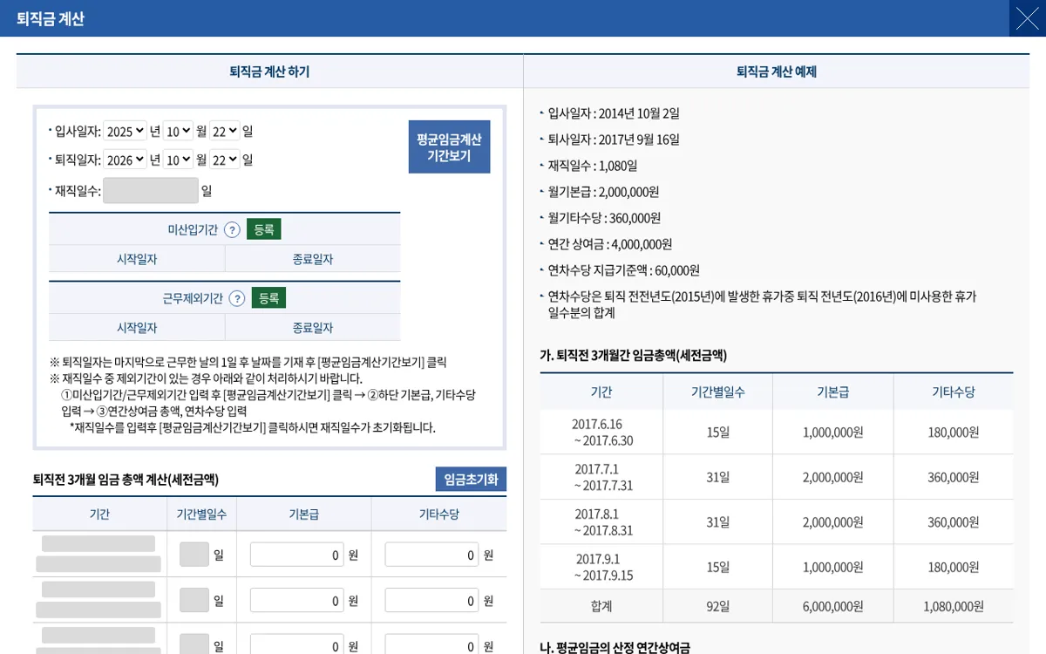Image resolution: width=1046 pixels, height=654 pixels.
Task: Click the 퇴사일자 : 2017년 9월 16일 example text
Action: [614, 140]
